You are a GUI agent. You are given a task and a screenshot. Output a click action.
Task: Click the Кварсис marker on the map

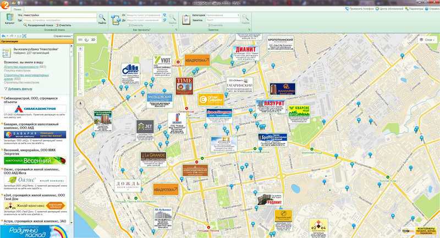click(x=299, y=114)
